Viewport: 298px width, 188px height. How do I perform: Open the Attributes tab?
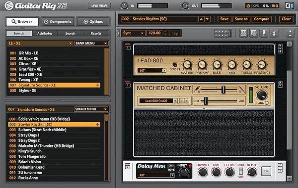click(45, 33)
